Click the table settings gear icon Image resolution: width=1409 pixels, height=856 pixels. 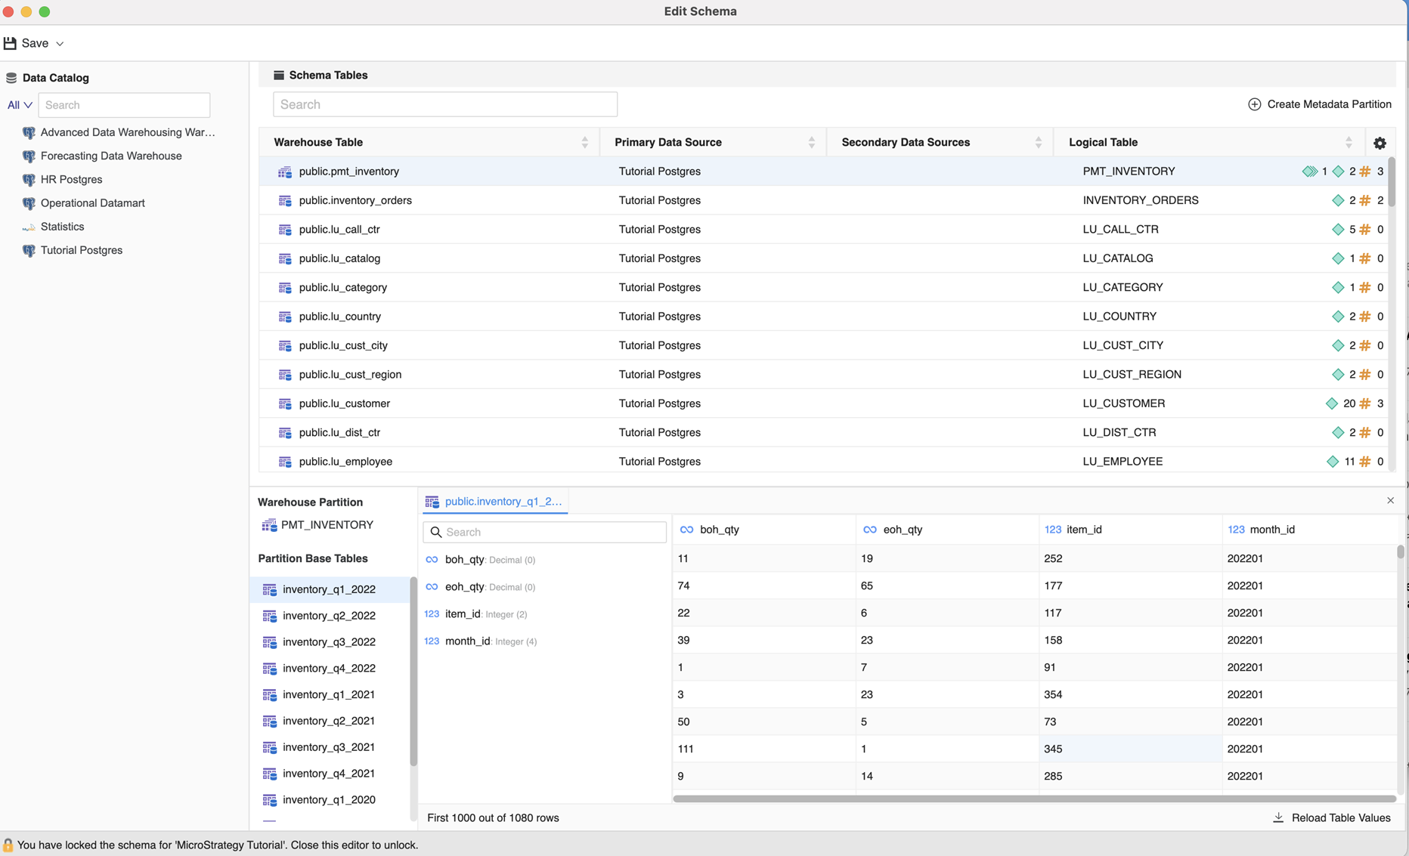tap(1380, 143)
